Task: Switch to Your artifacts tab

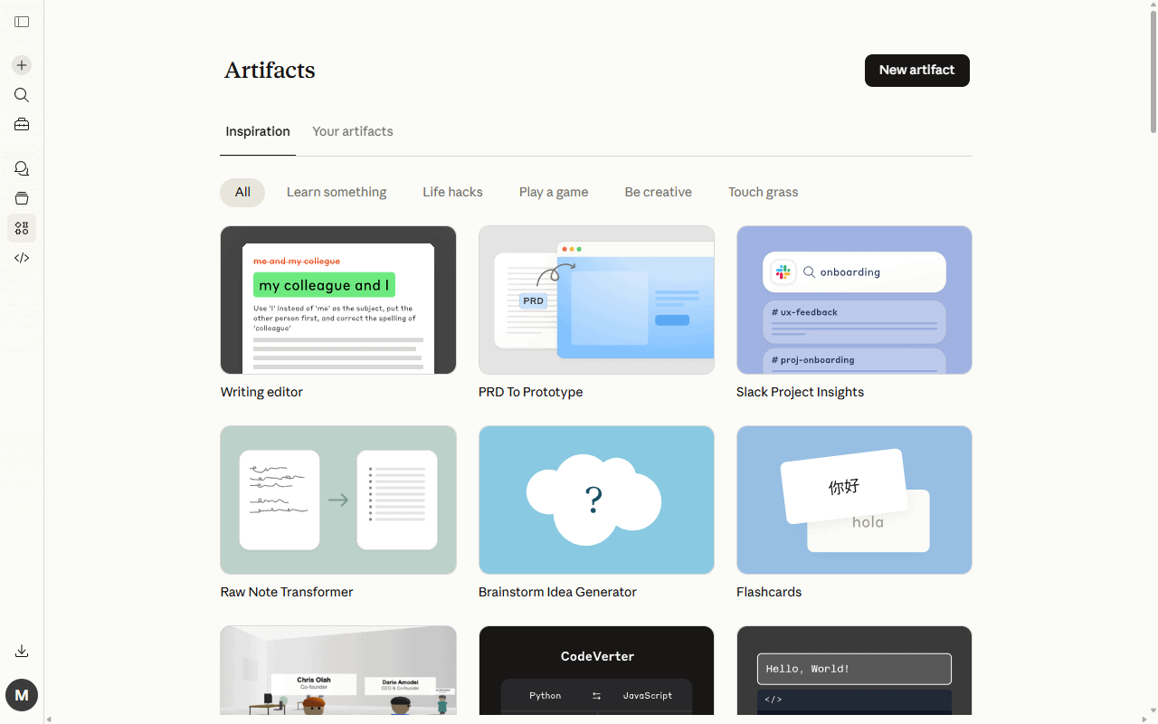Action: (x=353, y=131)
